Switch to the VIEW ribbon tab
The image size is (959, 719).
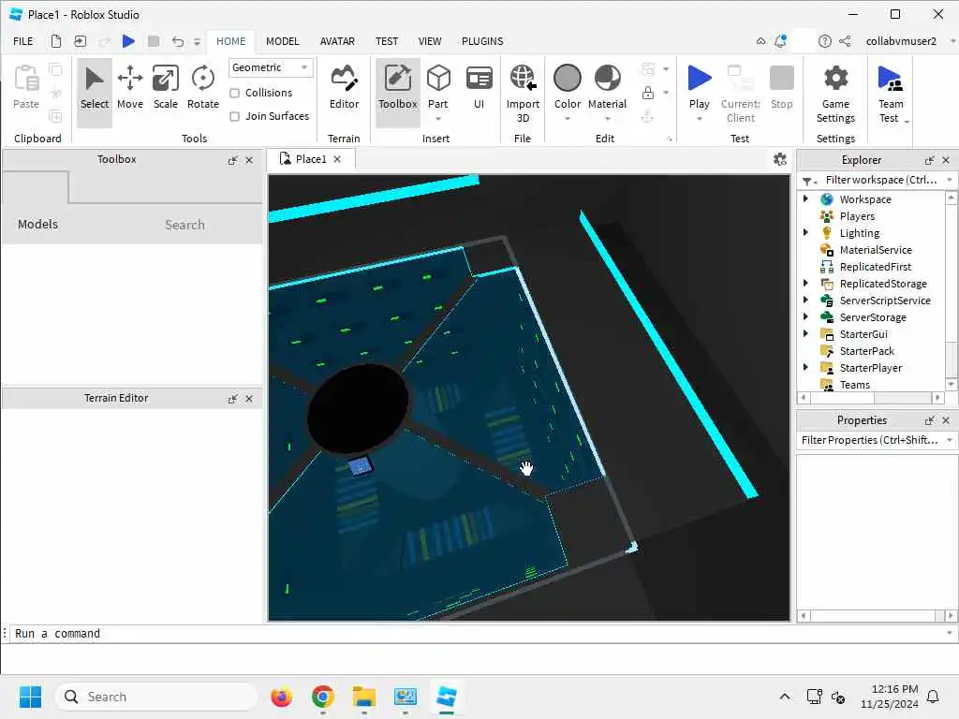[429, 41]
